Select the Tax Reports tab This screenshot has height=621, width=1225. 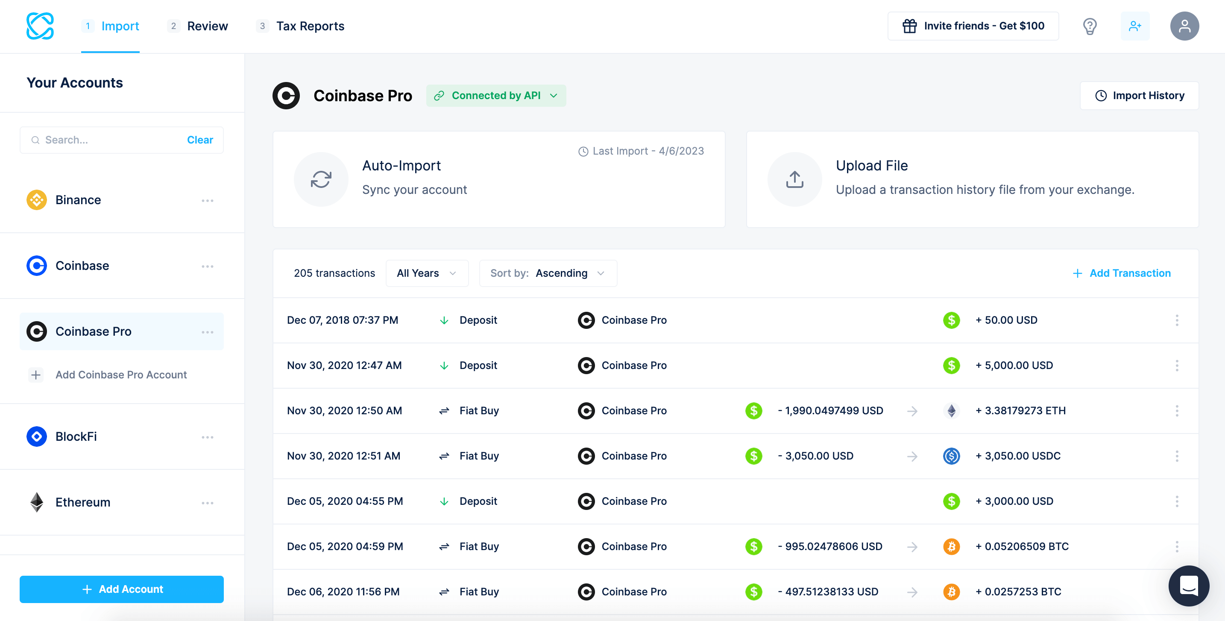click(x=310, y=25)
